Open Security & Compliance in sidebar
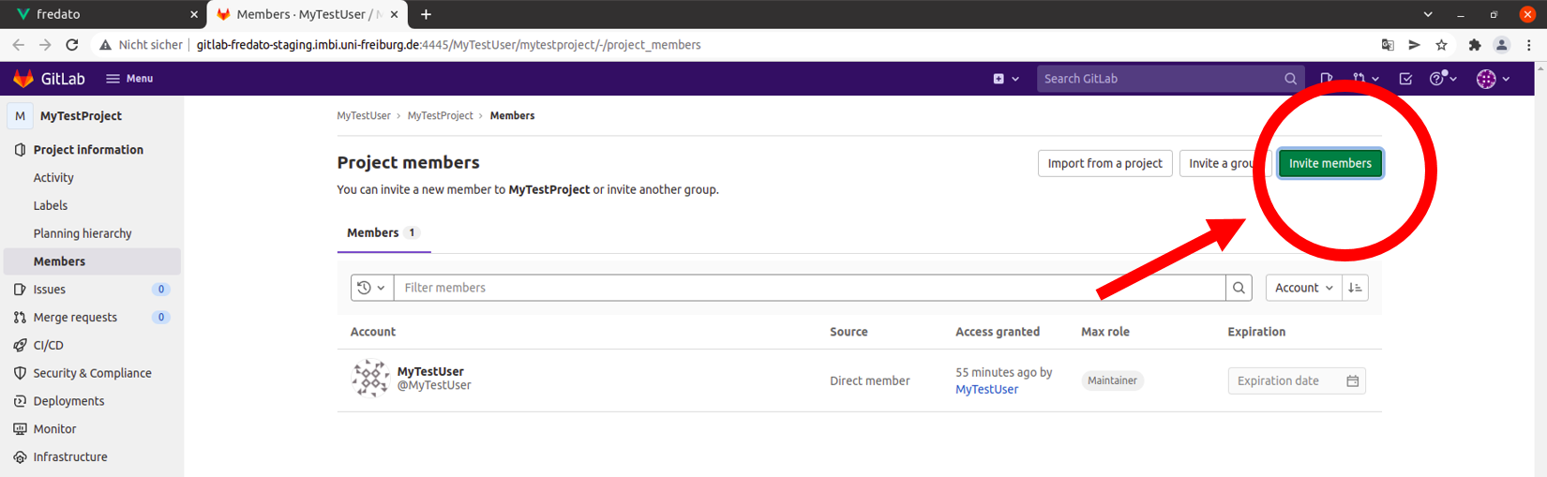Viewport: 1547px width, 477px height. pyautogui.click(x=92, y=374)
